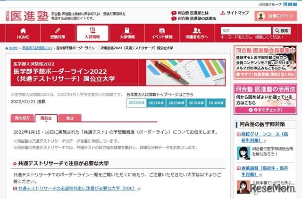Open 高校グリーンコース（高校生対象） link
The width and height of the screenshot is (302, 199).
[265, 137]
